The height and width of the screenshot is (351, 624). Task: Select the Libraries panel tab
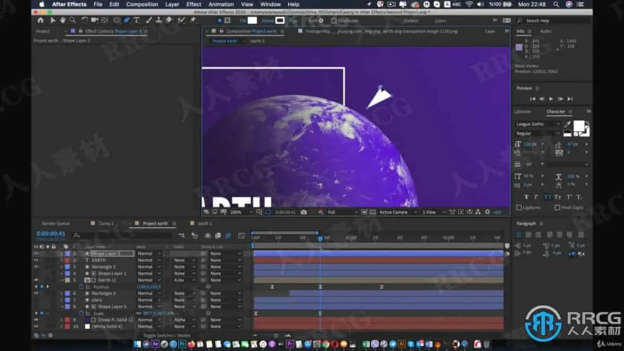click(x=523, y=111)
